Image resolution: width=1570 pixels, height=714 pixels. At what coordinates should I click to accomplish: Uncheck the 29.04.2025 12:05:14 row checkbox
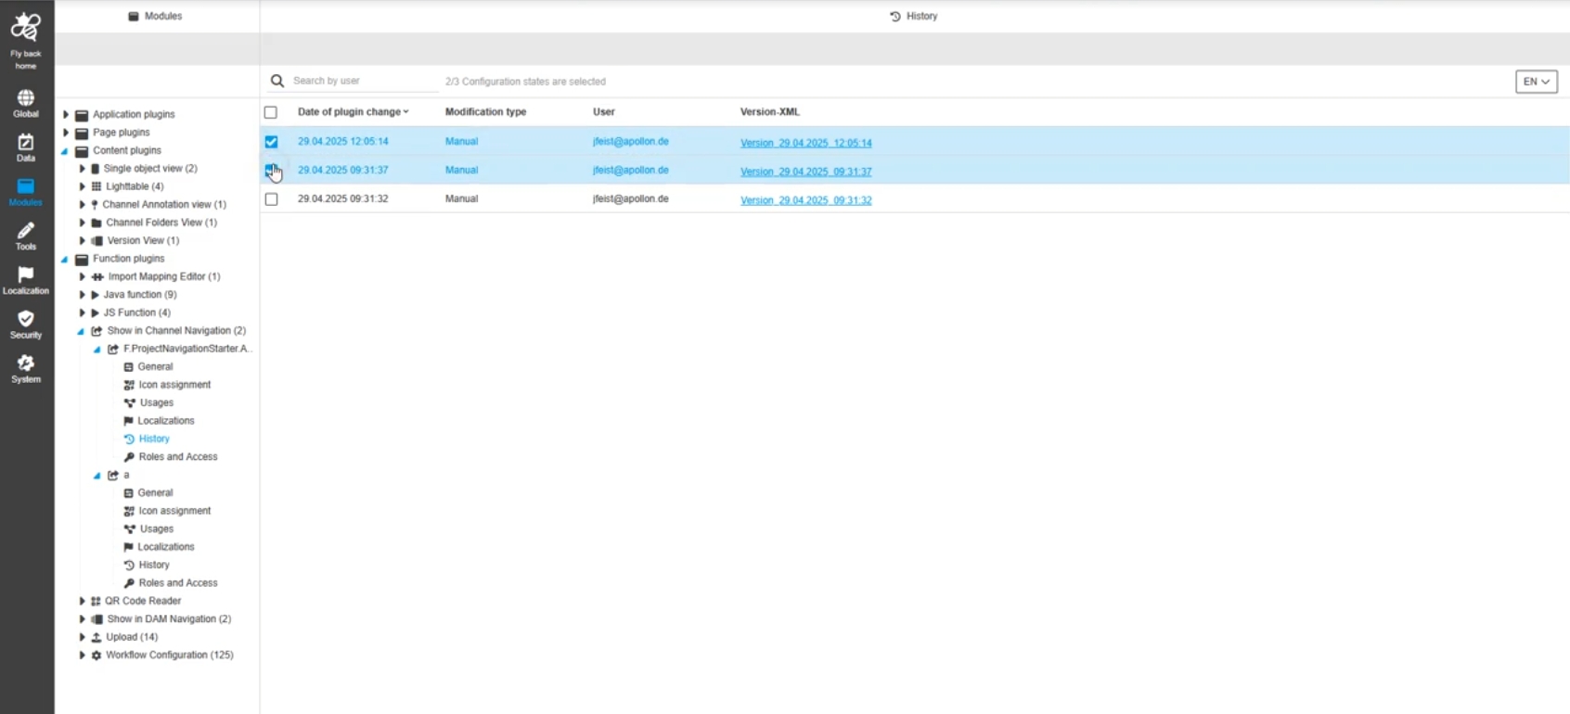point(271,142)
